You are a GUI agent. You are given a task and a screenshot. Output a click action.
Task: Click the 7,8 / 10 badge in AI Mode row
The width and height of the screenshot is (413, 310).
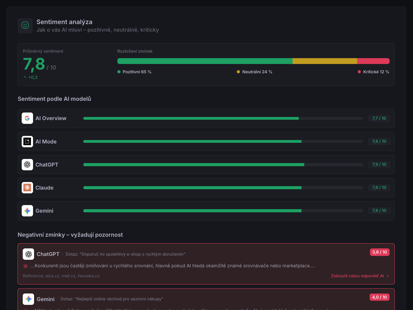(379, 141)
